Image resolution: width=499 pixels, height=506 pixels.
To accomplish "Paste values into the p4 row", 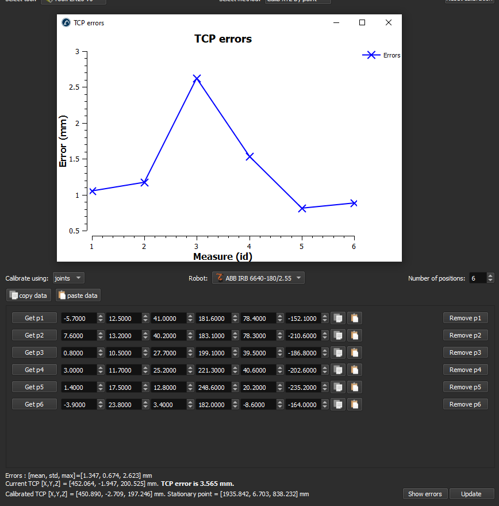I will 355,370.
